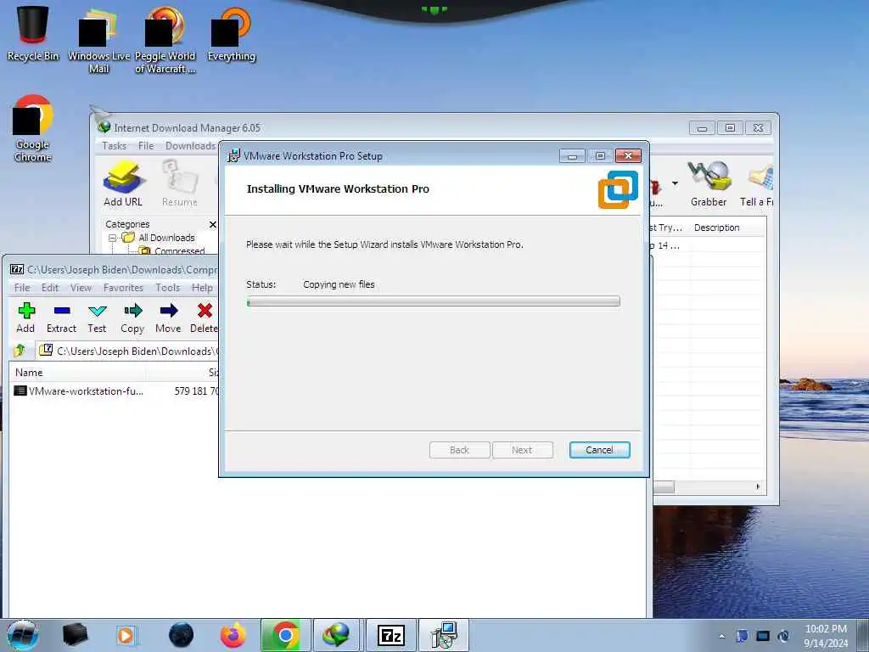Open the View menu in 7-Zip
869x652 pixels.
81,287
